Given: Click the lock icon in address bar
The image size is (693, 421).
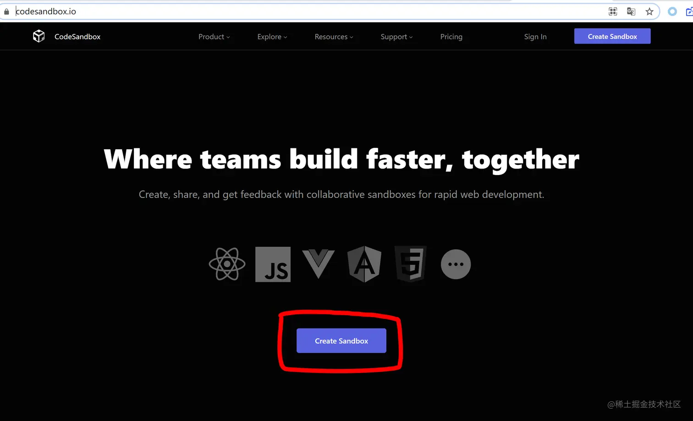Looking at the screenshot, I should point(6,11).
